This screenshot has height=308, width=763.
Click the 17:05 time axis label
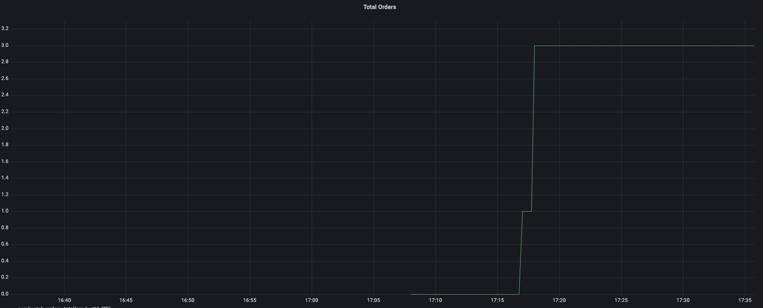374,300
